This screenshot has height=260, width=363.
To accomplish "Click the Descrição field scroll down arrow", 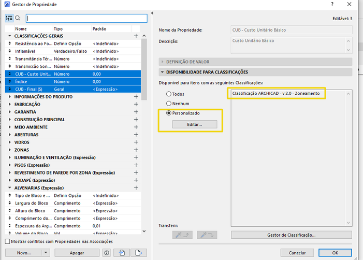I will (349, 50).
